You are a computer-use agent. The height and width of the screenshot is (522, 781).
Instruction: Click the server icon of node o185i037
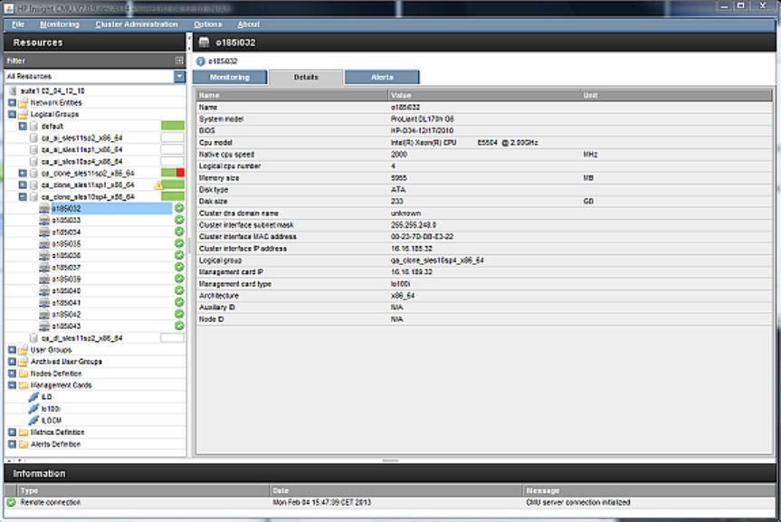(x=44, y=268)
